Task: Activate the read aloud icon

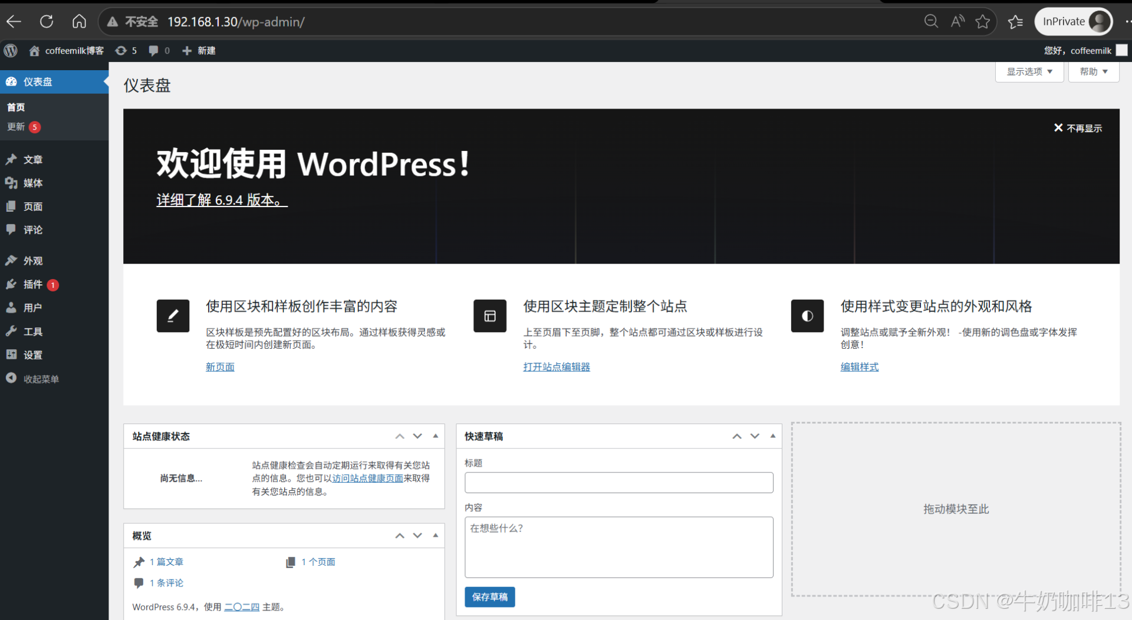Action: click(x=957, y=22)
